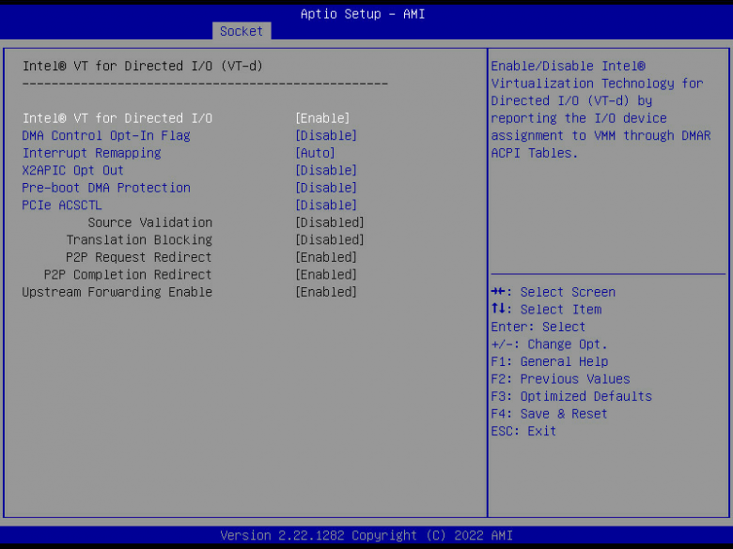Select Pre-boot DMA Protection setting

tap(106, 188)
